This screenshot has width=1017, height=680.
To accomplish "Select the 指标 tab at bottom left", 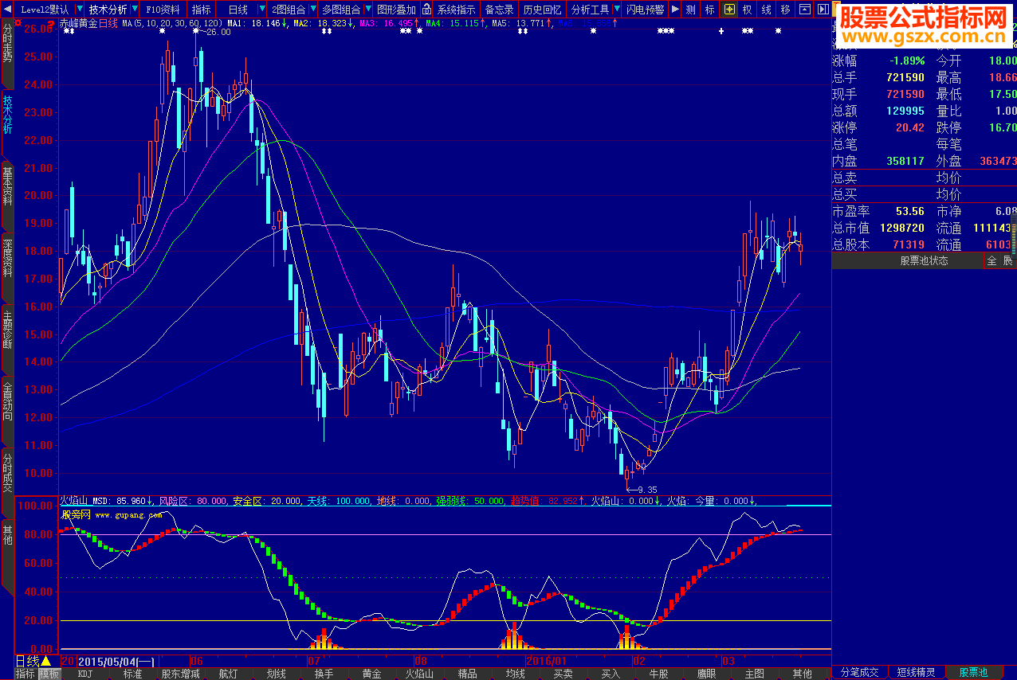I will (x=26, y=674).
